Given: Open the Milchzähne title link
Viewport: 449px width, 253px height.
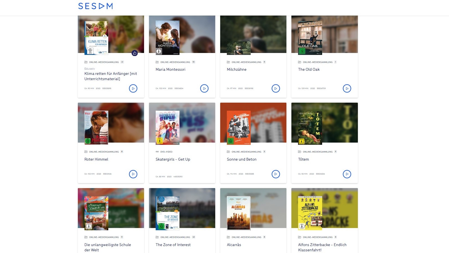Looking at the screenshot, I should (237, 70).
